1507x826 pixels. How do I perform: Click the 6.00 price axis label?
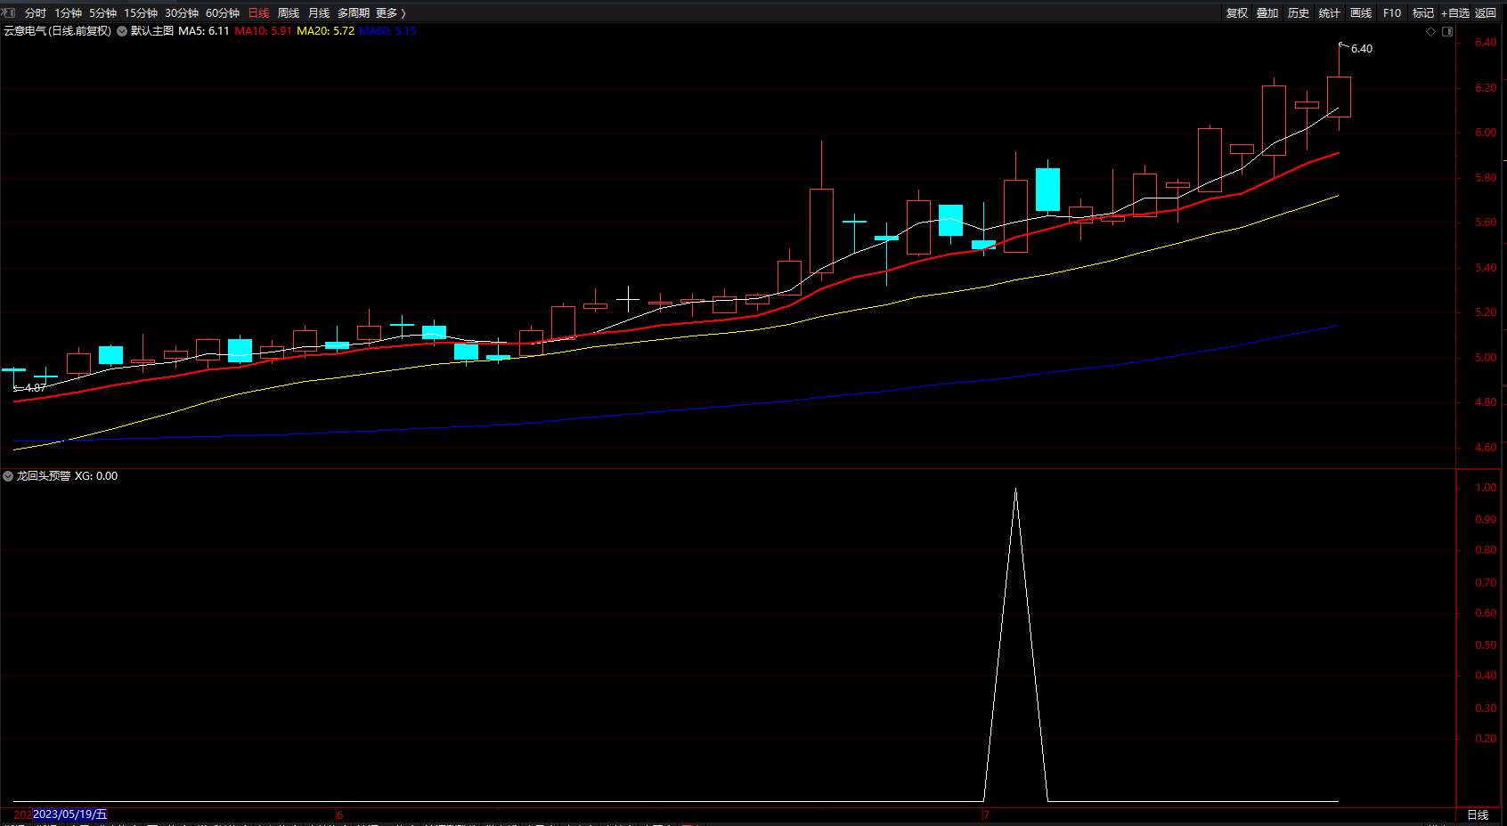(1486, 133)
